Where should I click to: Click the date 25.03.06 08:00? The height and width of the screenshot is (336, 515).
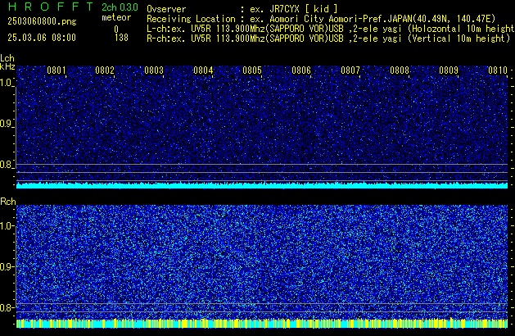point(42,38)
